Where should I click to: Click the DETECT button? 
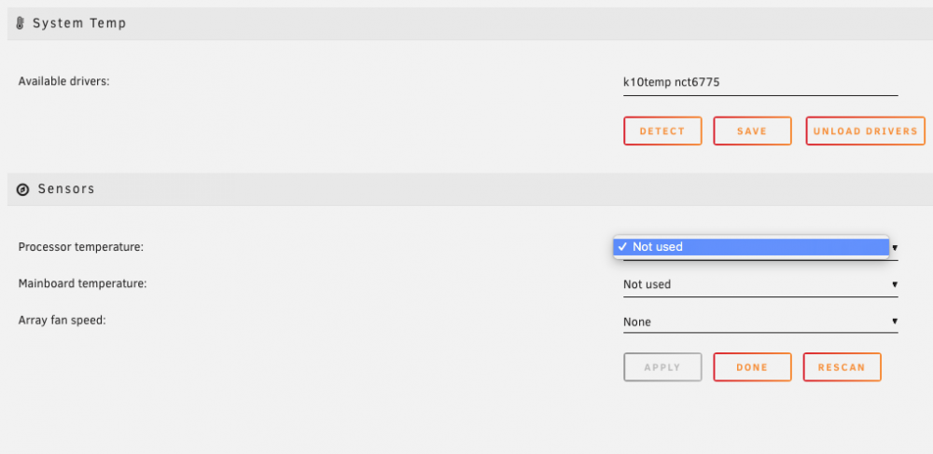pyautogui.click(x=662, y=131)
